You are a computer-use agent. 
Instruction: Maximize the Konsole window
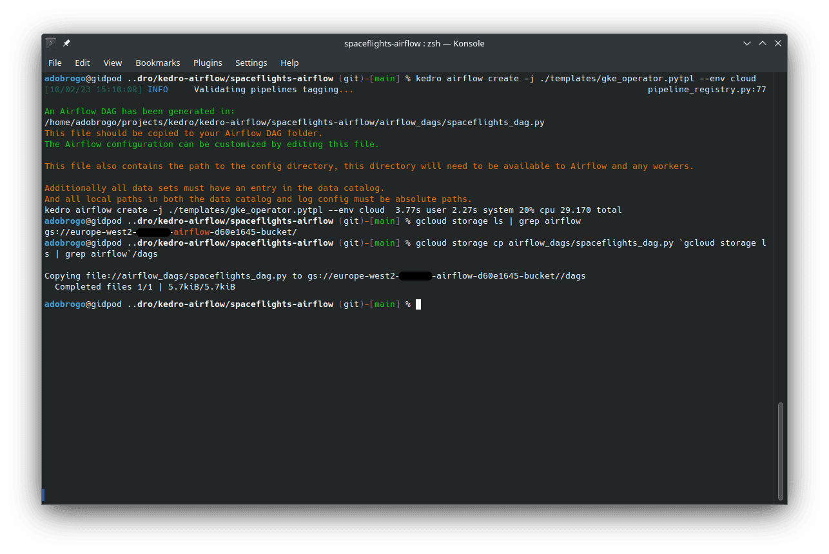[763, 43]
